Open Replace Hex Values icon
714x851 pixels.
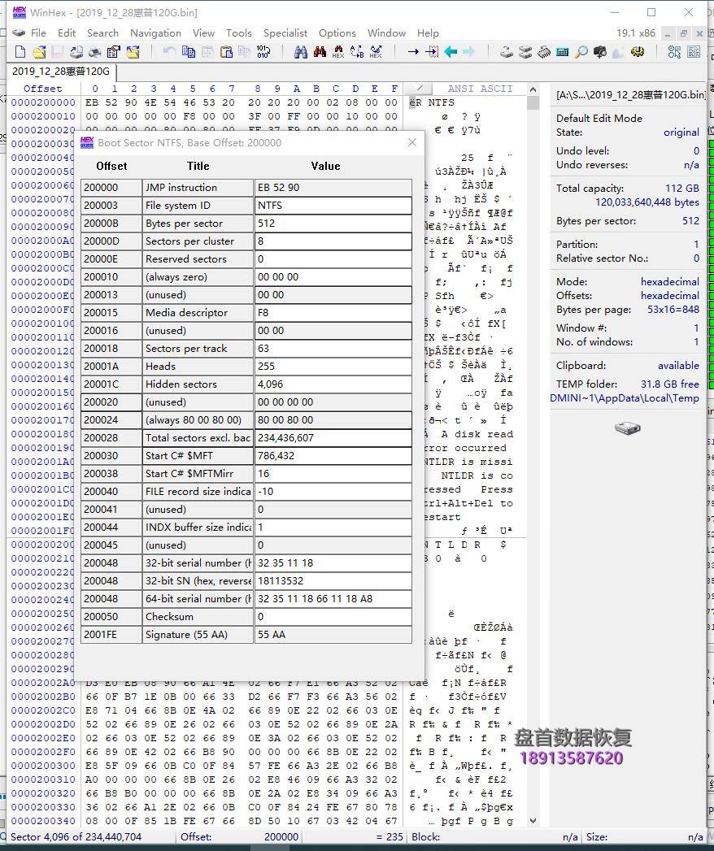click(376, 52)
